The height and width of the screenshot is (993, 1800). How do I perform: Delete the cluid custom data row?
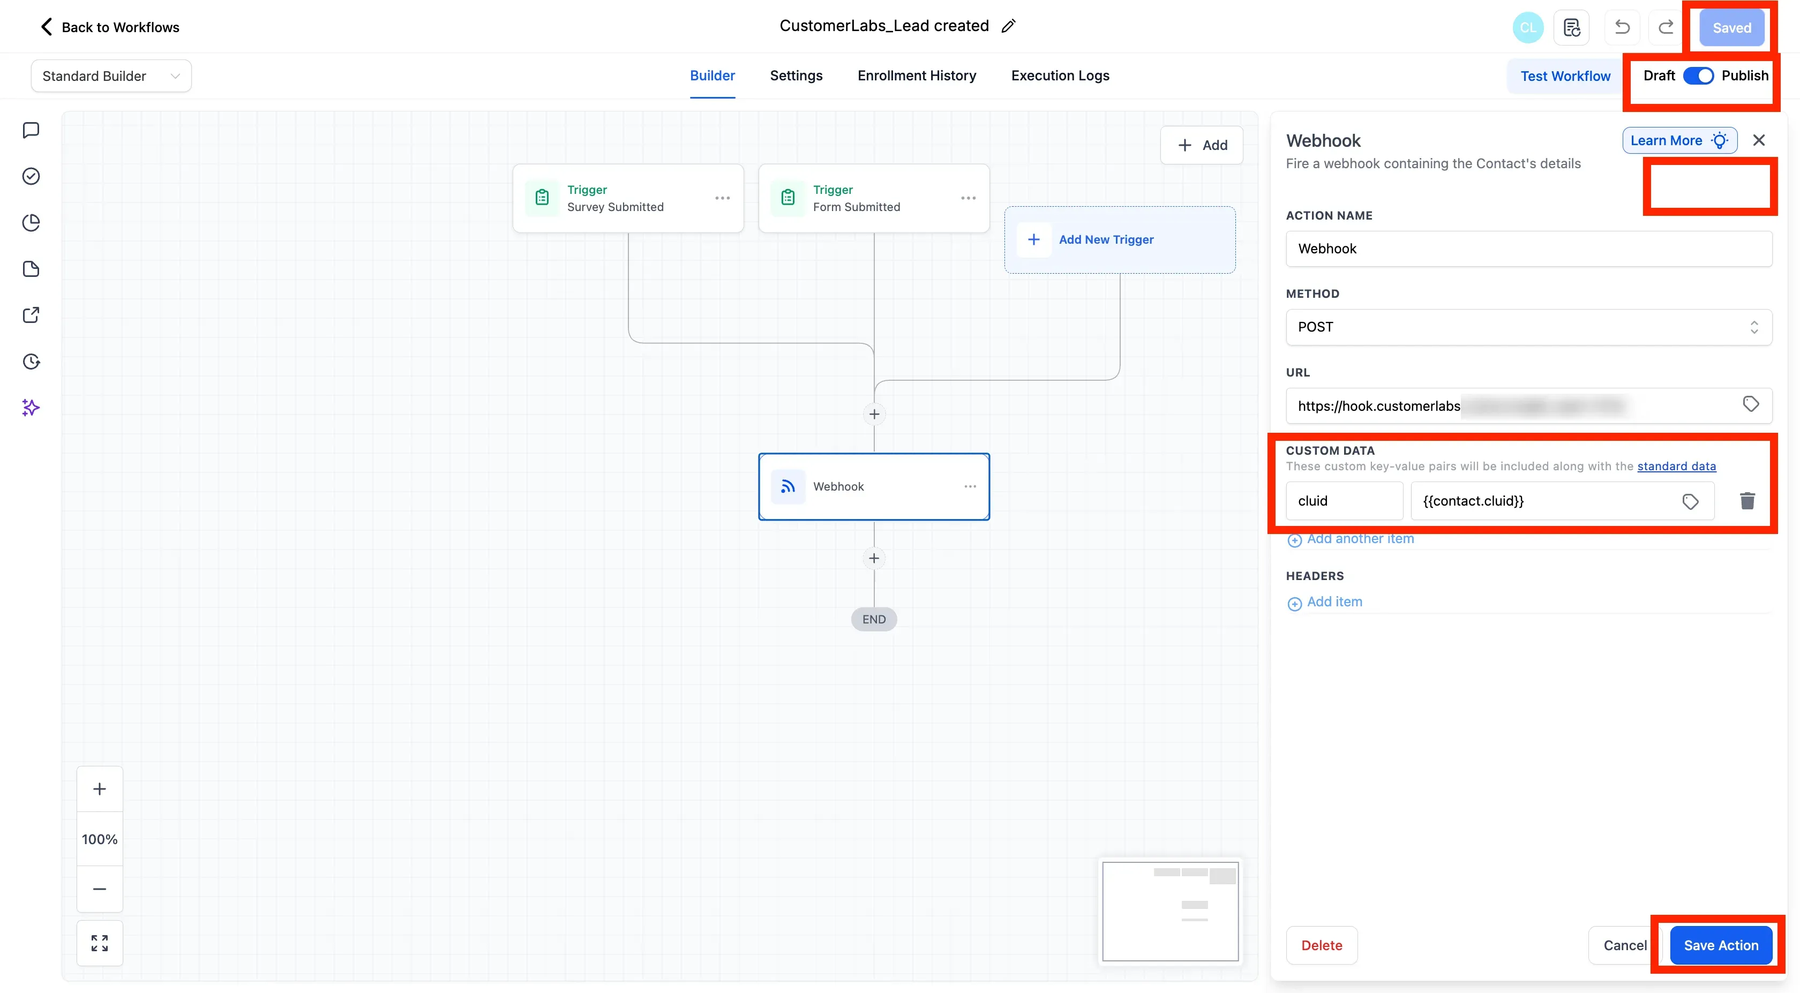(1747, 500)
